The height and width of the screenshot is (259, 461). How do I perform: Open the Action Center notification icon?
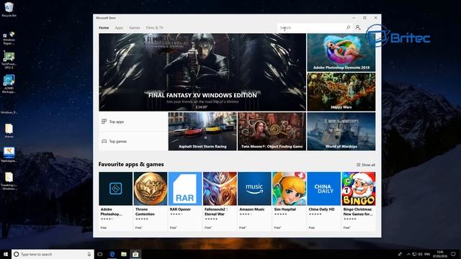(453, 254)
